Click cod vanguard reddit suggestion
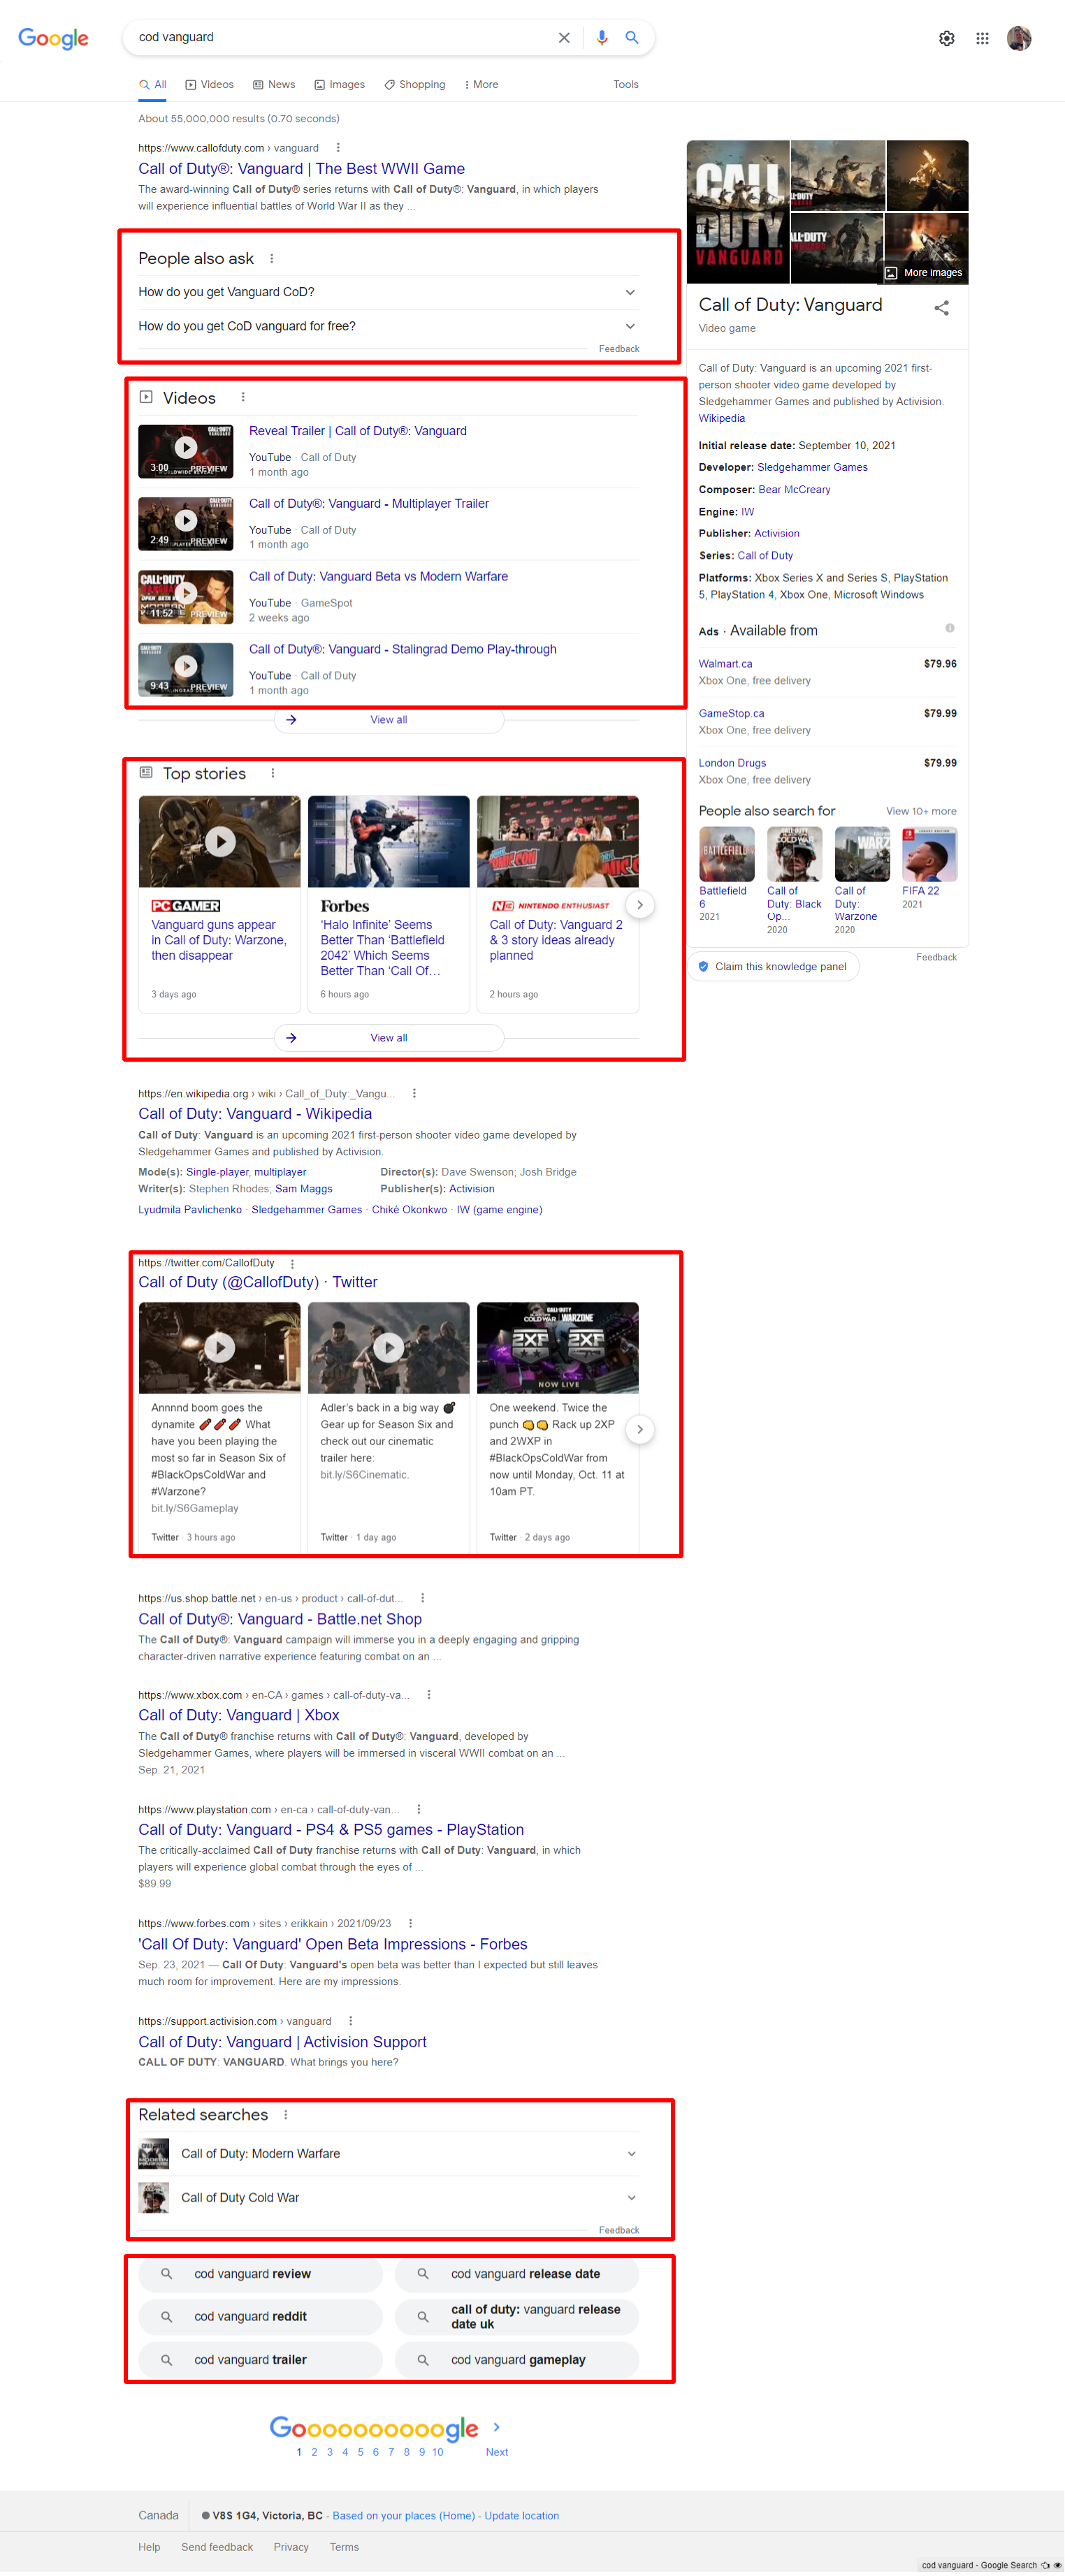1065x2576 pixels. (x=260, y=2317)
